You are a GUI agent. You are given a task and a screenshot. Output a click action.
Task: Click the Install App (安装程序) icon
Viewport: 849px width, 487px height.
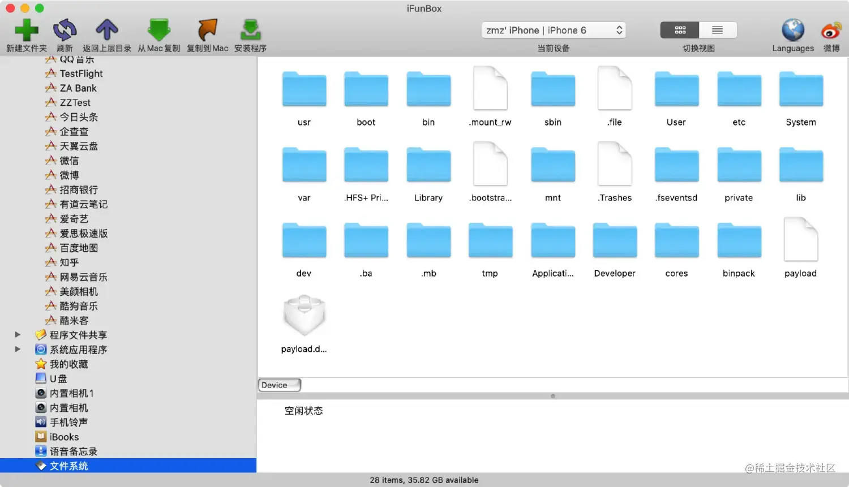(x=250, y=30)
